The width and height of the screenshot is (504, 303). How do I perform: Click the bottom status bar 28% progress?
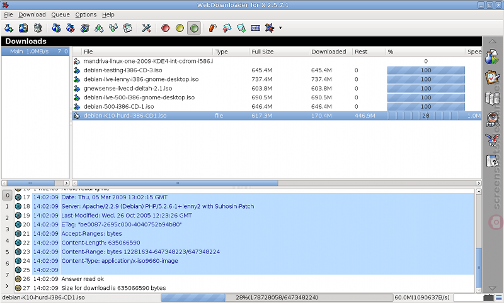pyautogui.click(x=277, y=297)
